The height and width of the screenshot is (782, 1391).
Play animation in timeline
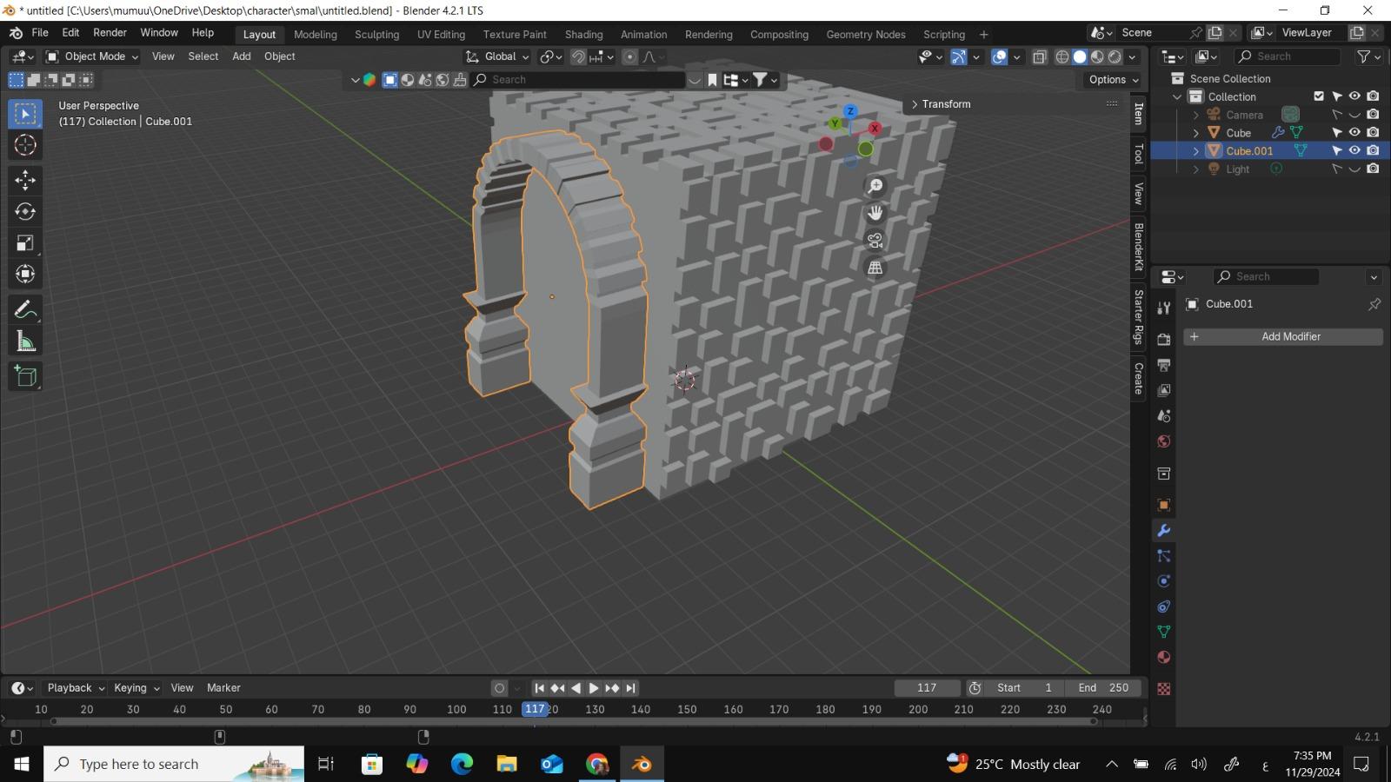coord(594,688)
